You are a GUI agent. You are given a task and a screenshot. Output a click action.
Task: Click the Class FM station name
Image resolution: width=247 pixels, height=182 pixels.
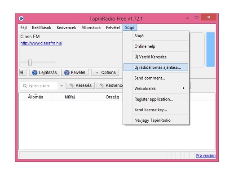click(30, 36)
